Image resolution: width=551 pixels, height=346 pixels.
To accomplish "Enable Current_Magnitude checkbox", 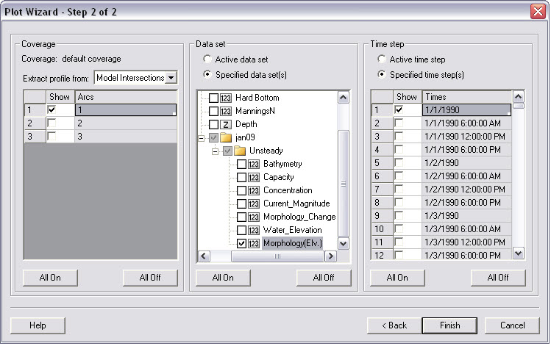I will 241,203.
